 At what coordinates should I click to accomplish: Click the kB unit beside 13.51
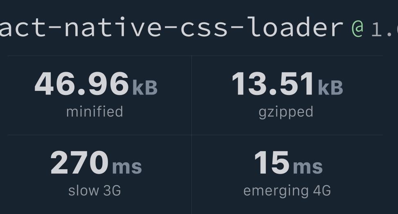click(x=330, y=88)
